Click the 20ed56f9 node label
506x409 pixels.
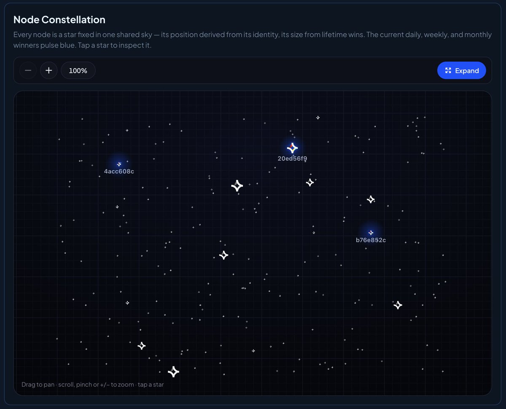coord(292,159)
